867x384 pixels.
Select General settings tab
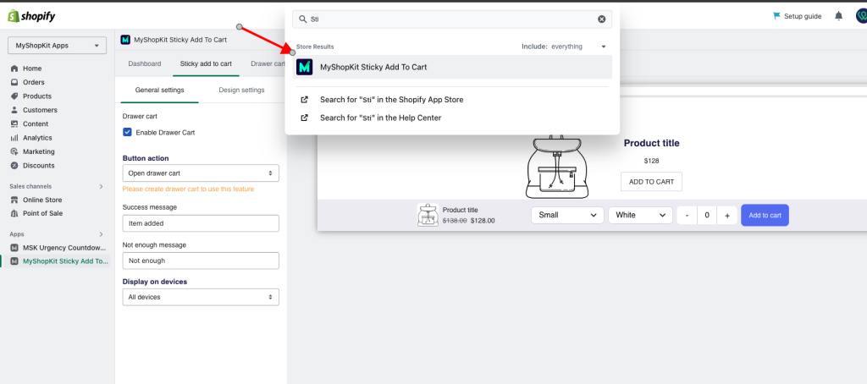160,90
